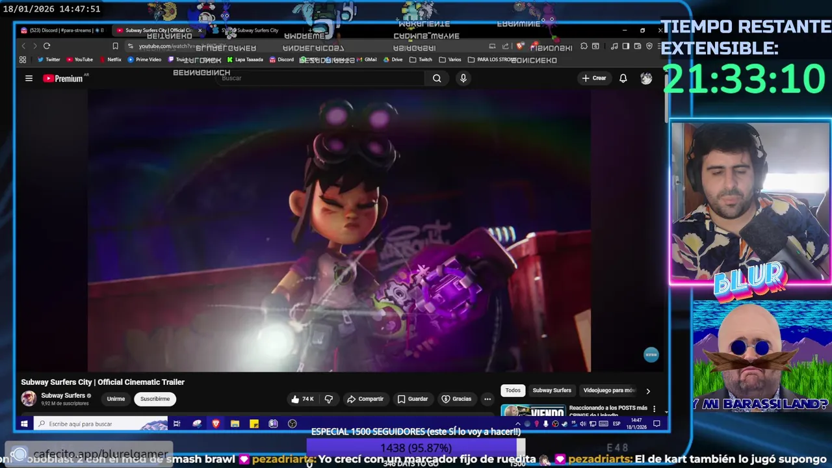832x468 pixels.
Task: Click the YouTube Premium logo
Action: click(x=63, y=79)
